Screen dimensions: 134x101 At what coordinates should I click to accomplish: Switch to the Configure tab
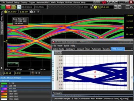coord(70,49)
